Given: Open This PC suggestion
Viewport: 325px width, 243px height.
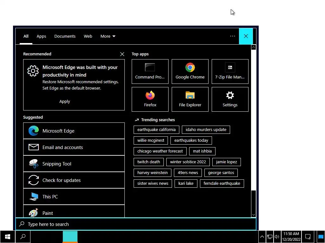Looking at the screenshot, I should tap(74, 196).
